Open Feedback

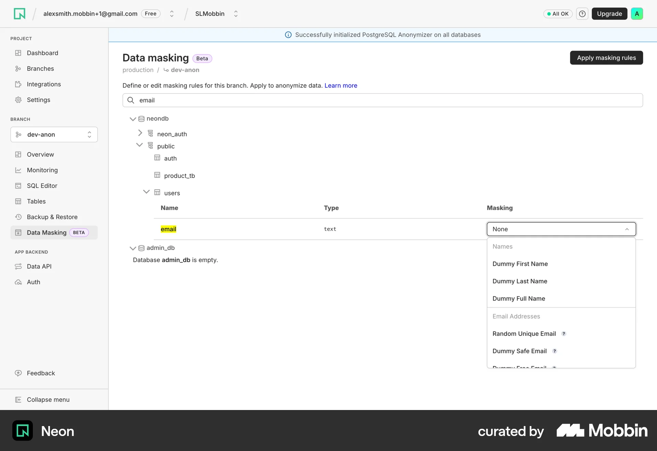point(54,373)
